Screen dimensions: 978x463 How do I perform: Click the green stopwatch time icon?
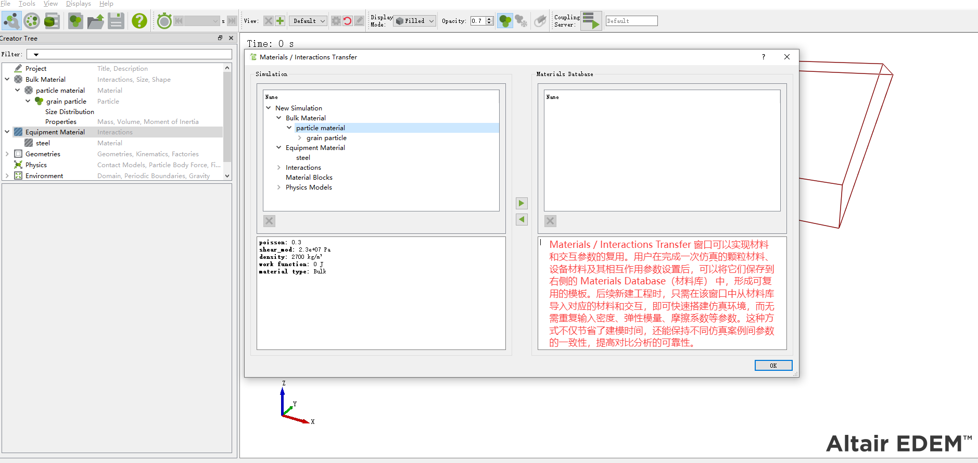(164, 21)
